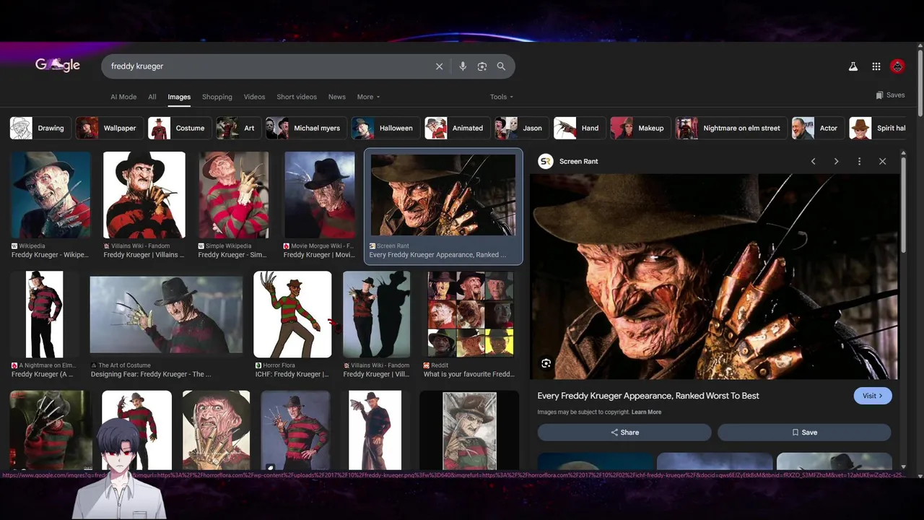The height and width of the screenshot is (520, 924).
Task: Switch to the Short videos tab
Action: [297, 97]
